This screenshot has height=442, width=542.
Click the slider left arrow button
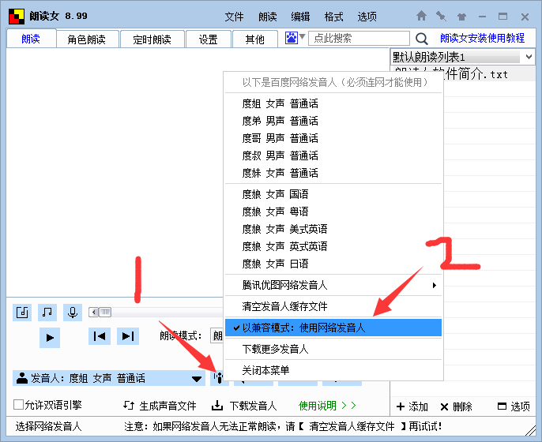(93, 313)
